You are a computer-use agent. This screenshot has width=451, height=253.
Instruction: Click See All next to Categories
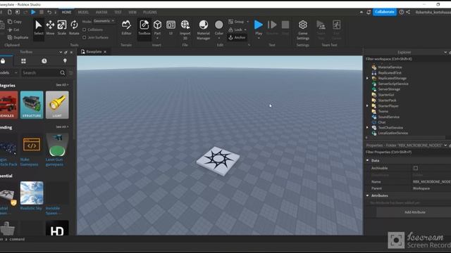click(x=62, y=85)
